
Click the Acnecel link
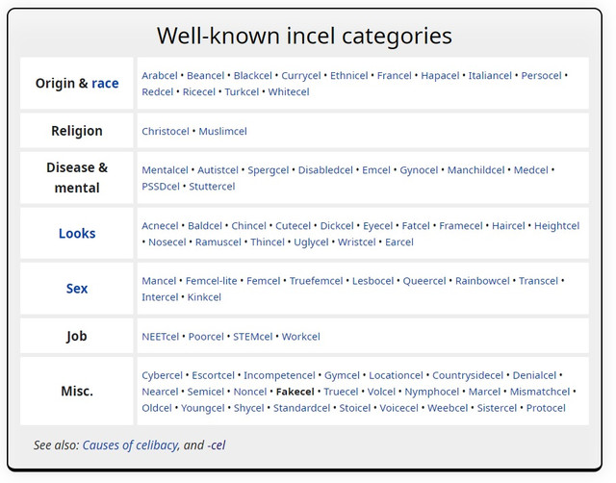(160, 226)
